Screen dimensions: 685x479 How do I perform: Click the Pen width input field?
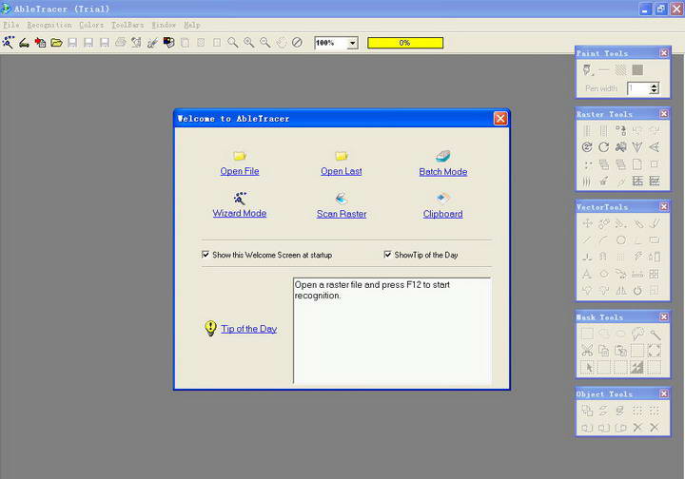pos(638,88)
